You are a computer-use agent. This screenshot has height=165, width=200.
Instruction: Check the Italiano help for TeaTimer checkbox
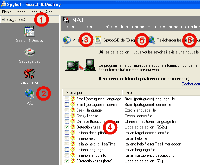pos(67,144)
